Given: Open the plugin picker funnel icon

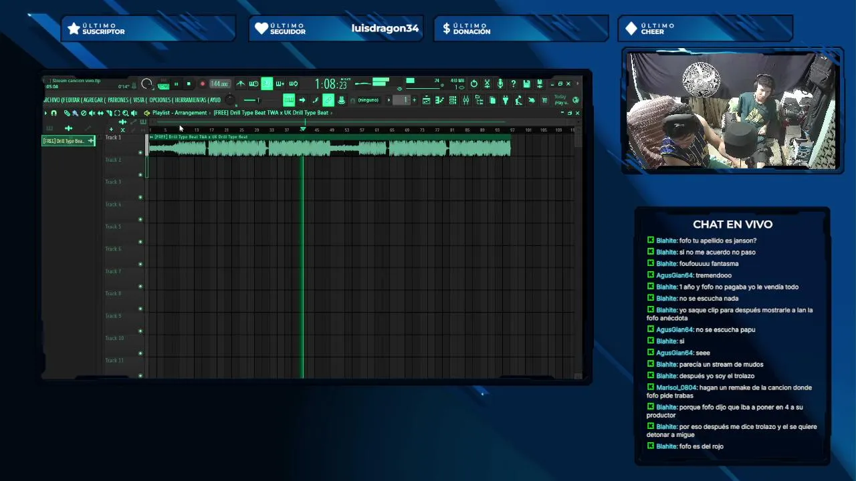Looking at the screenshot, I should (505, 100).
